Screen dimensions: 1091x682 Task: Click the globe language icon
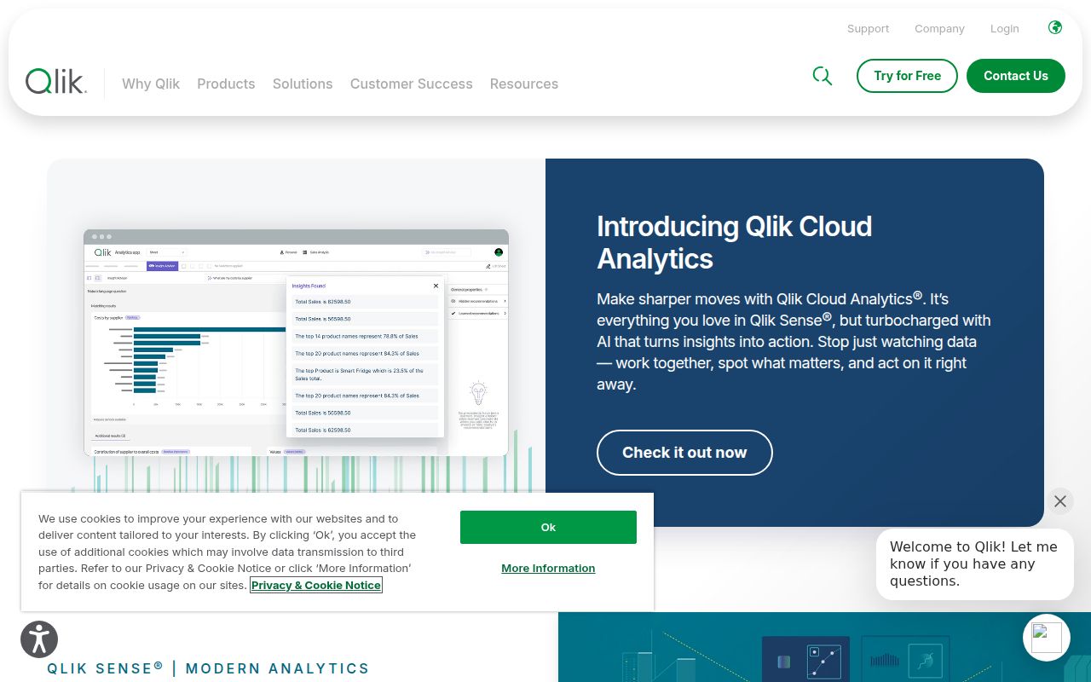(x=1055, y=27)
